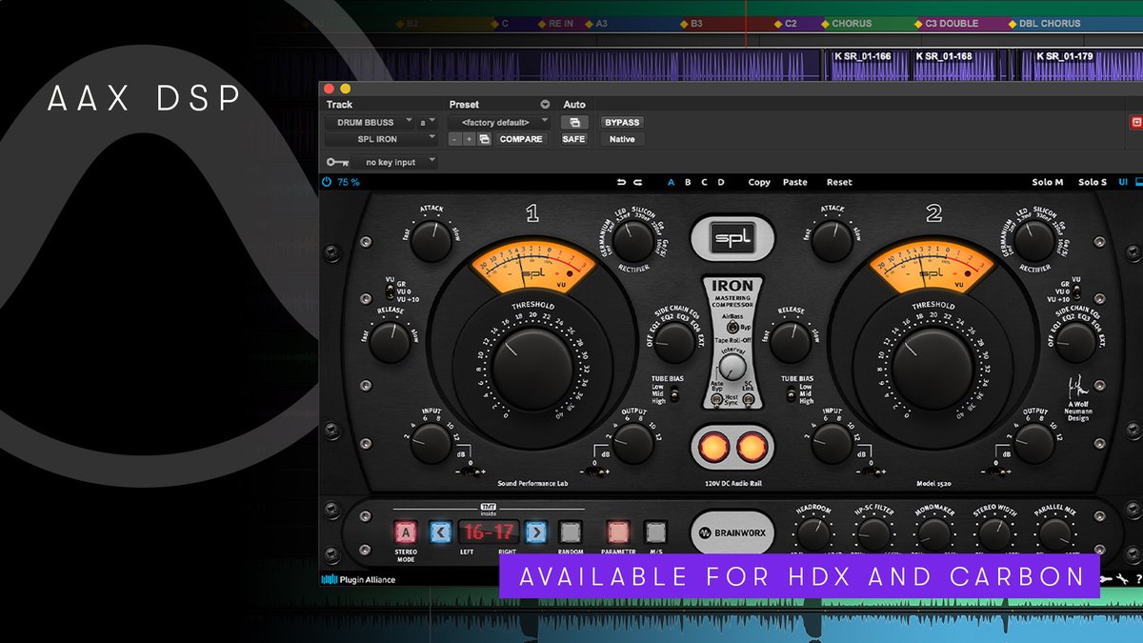Click the BYPASS button
Viewport: 1143px width, 643px height.
pos(622,122)
